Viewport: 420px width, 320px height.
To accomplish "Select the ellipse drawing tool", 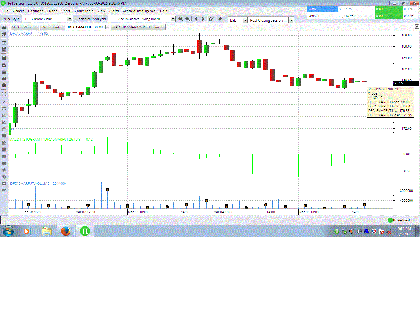I will [4, 109].
